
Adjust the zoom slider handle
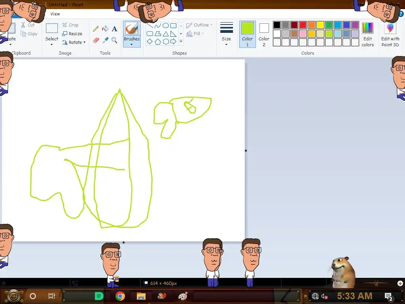(x=377, y=283)
